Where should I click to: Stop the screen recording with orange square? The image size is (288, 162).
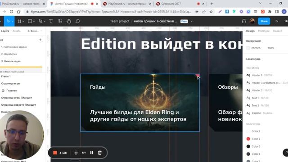(x=55, y=153)
